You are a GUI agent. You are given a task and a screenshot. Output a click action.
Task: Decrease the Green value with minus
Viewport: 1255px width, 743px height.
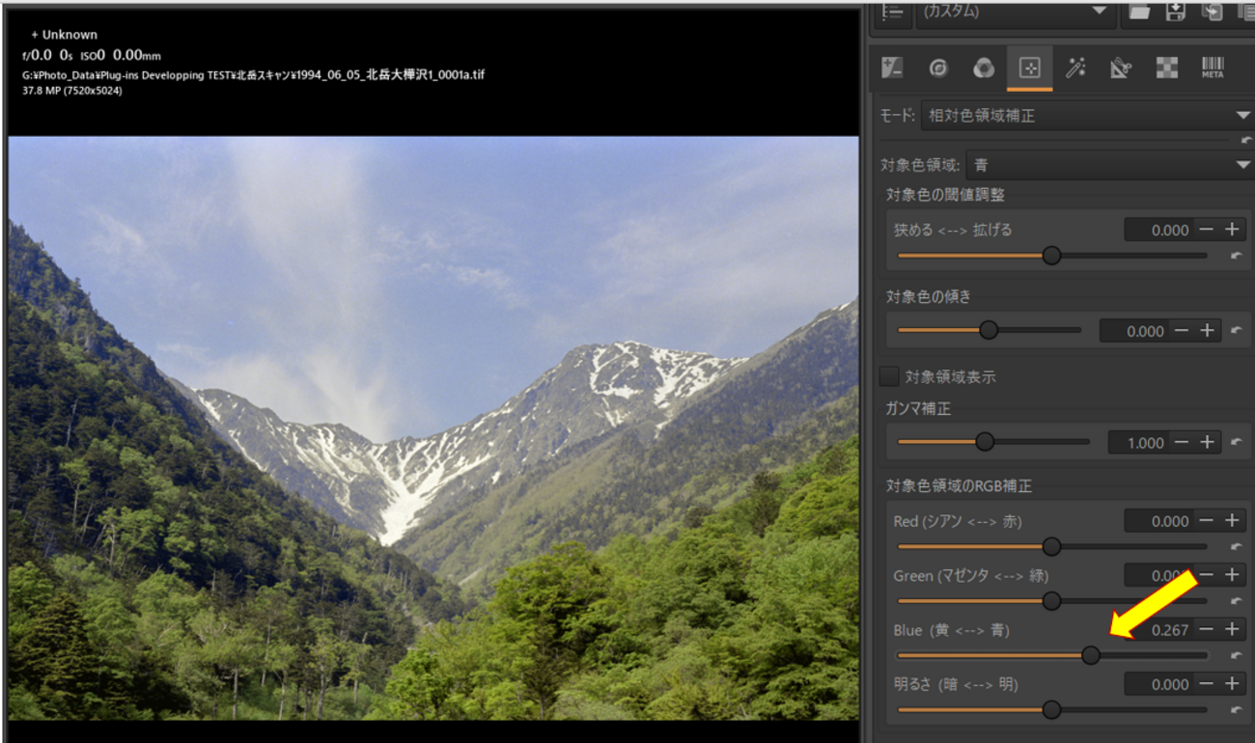coord(1207,575)
